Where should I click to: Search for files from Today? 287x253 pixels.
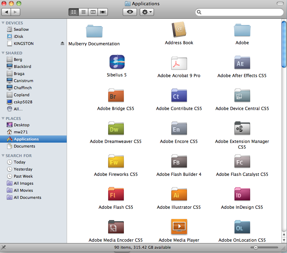(x=33, y=162)
